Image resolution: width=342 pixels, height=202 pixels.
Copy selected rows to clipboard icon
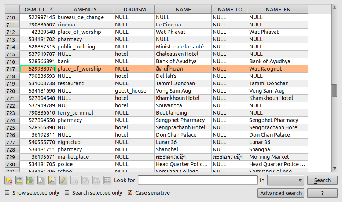point(41,180)
